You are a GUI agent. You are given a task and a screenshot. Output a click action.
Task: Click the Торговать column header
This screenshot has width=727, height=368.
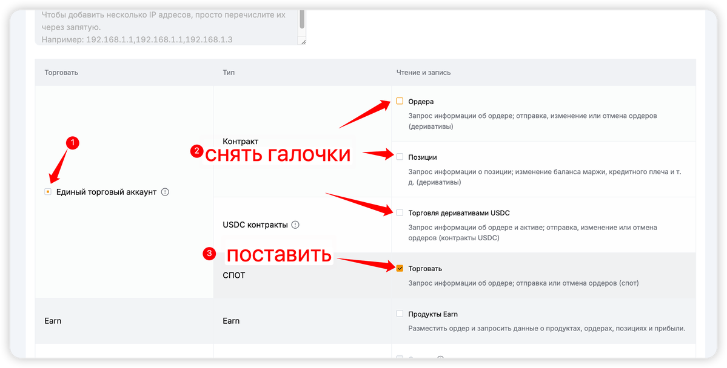(61, 73)
